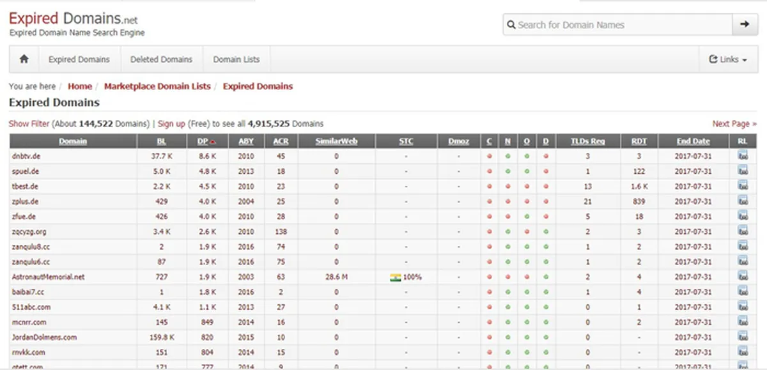Open domain spuel.de
The width and height of the screenshot is (767, 370).
[x=24, y=171]
